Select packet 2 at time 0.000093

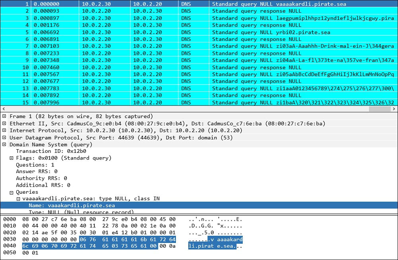199,11
